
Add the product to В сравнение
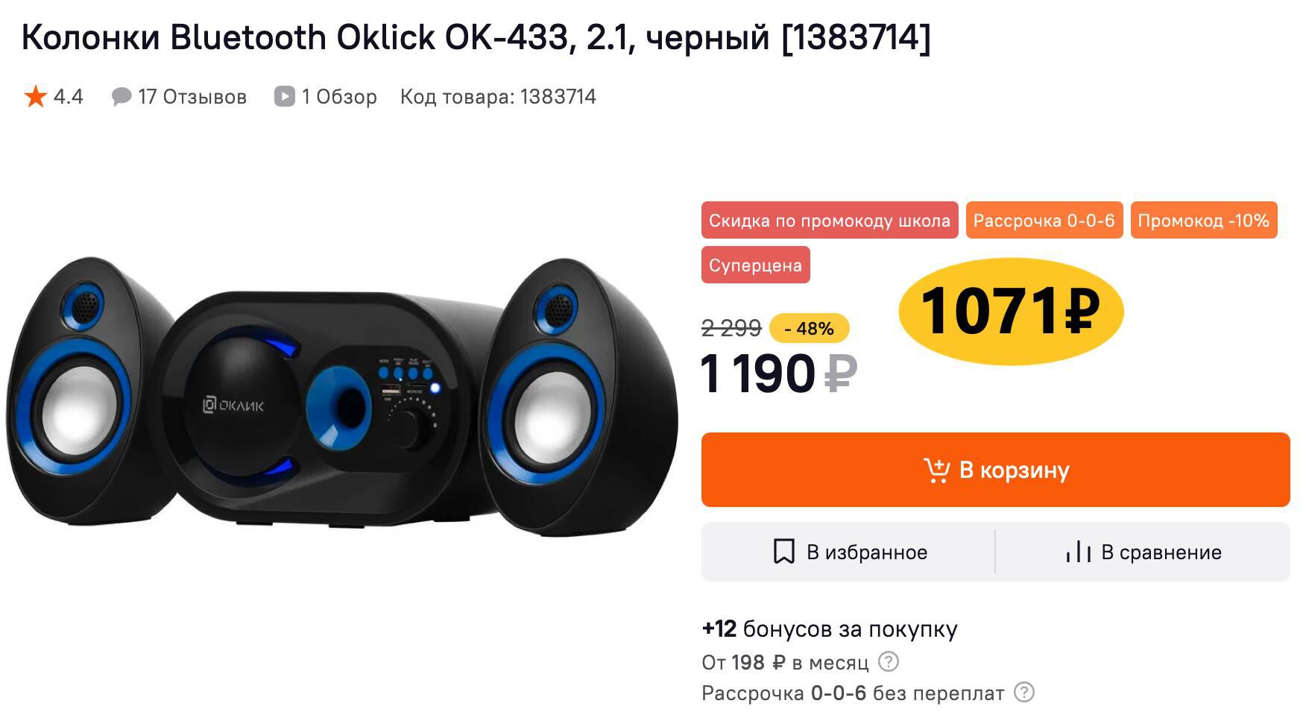point(1143,552)
